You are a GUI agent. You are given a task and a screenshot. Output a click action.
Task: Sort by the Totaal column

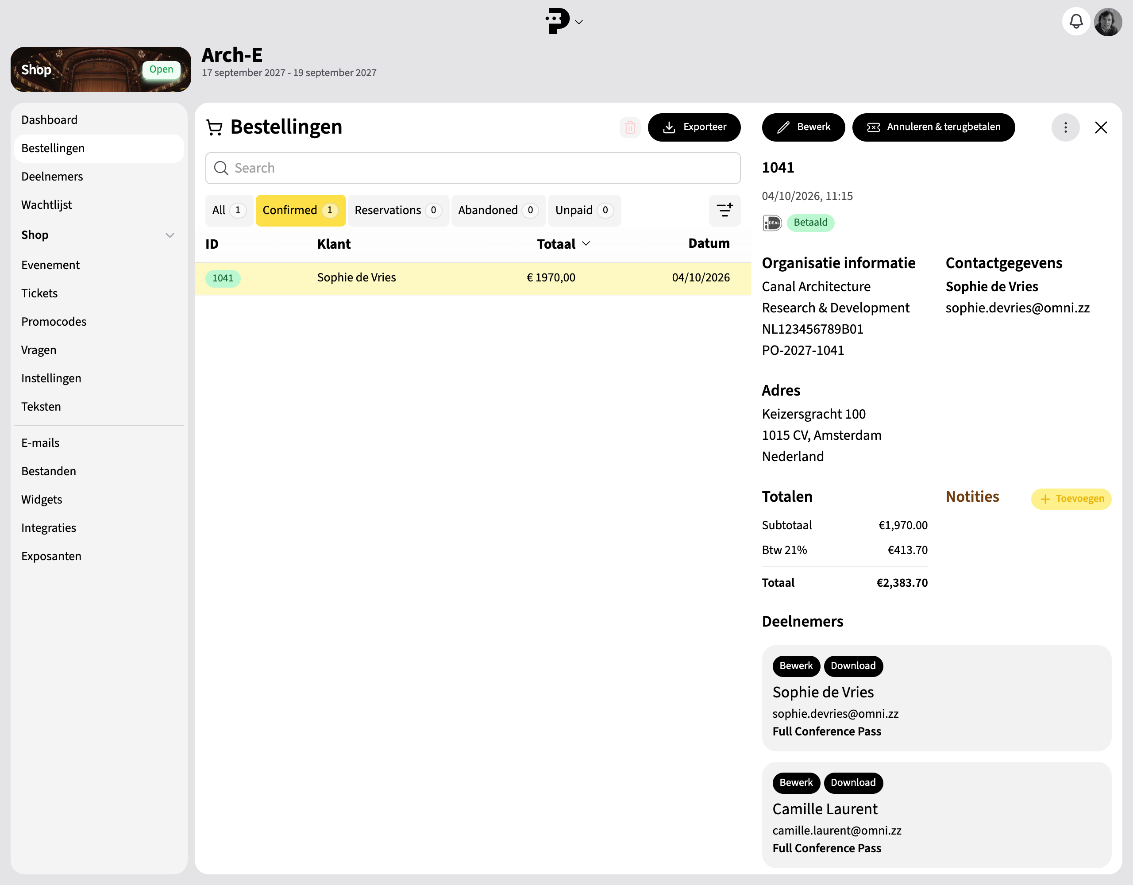[x=563, y=244]
